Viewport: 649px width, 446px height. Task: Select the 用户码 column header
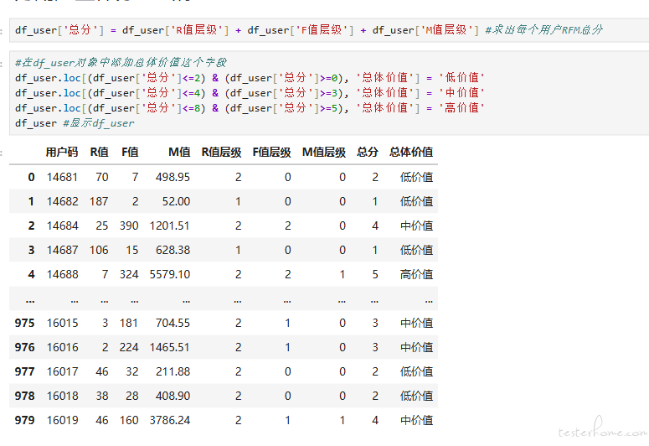tap(62, 153)
